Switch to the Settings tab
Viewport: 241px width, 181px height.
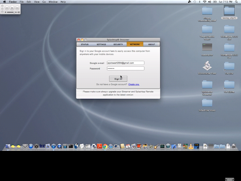click(101, 44)
